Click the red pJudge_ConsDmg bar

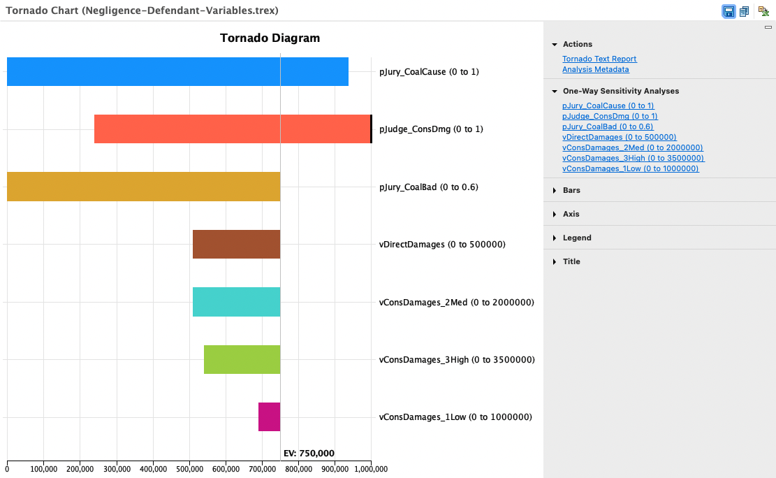point(232,129)
